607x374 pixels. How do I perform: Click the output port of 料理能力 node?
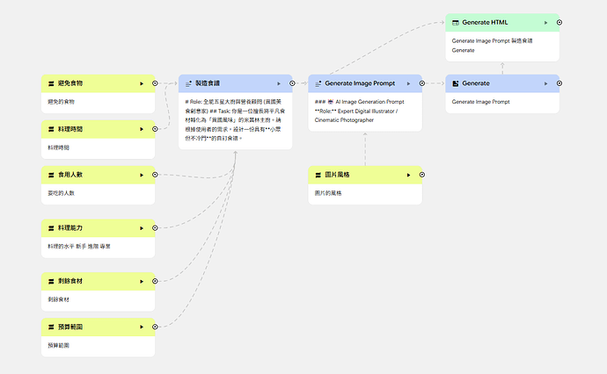coord(156,228)
